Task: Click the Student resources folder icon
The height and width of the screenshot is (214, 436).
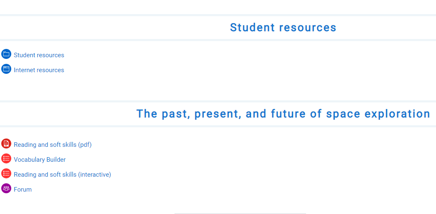Action: 6,54
